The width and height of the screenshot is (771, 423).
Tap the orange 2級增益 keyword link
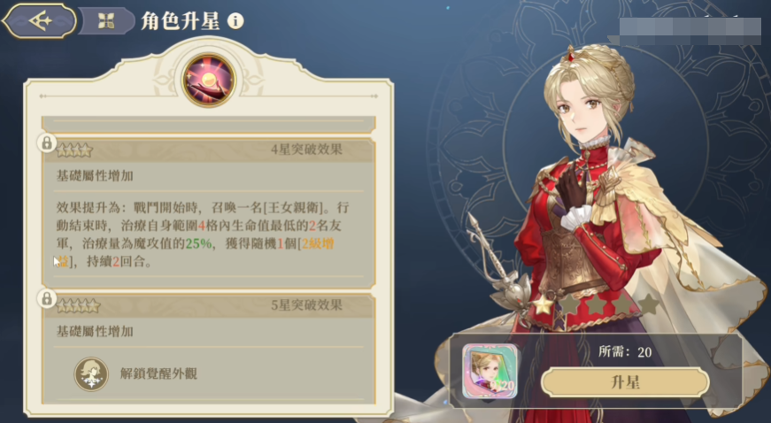[x=194, y=252]
